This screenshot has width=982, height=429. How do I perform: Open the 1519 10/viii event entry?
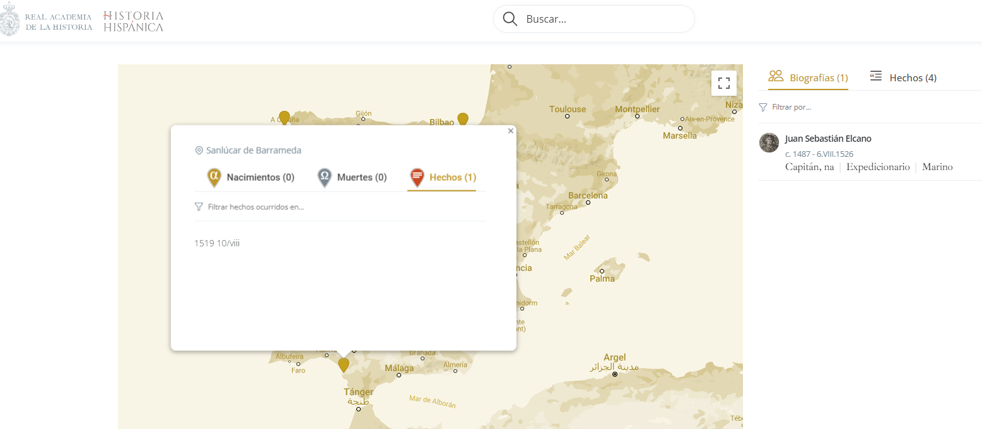[217, 243]
